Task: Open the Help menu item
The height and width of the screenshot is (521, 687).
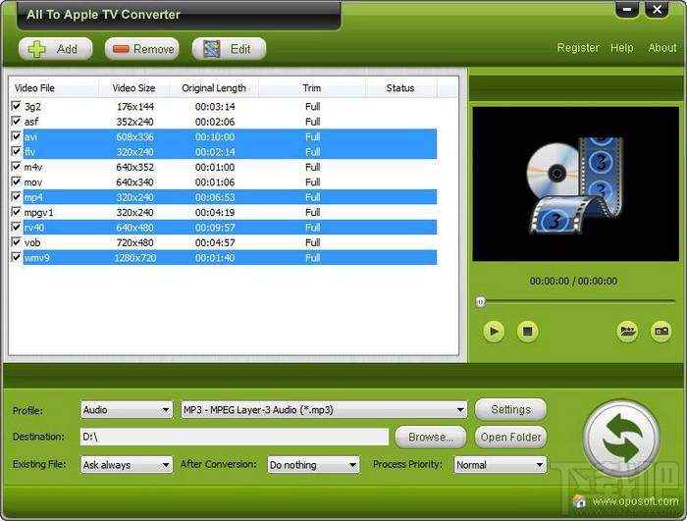Action: point(621,48)
